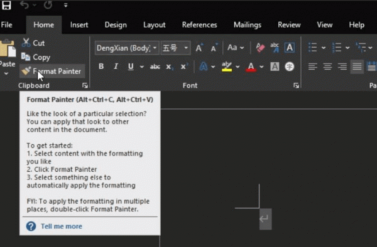The width and height of the screenshot is (377, 247).
Task: Expand highlight color dropdown arrow
Action: point(238,66)
